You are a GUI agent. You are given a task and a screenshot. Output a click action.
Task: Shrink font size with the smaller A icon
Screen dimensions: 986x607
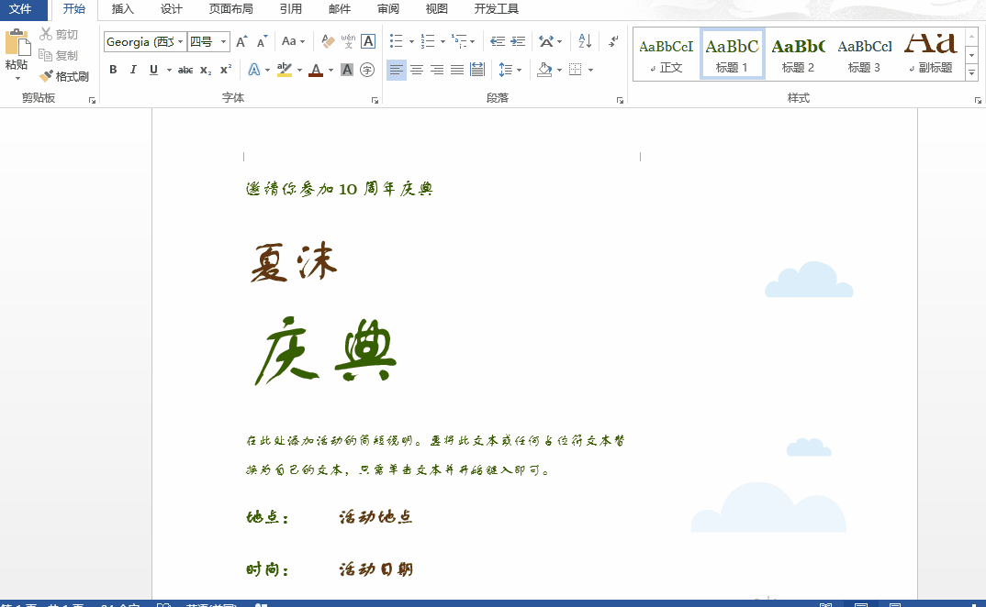click(x=263, y=41)
